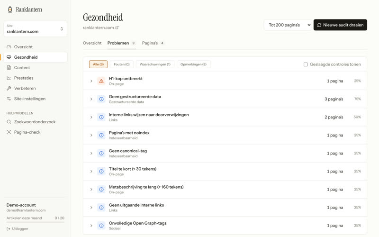The width and height of the screenshot is (379, 237).
Task: Click the 0 / 20 articles count
Action: pyautogui.click(x=60, y=218)
